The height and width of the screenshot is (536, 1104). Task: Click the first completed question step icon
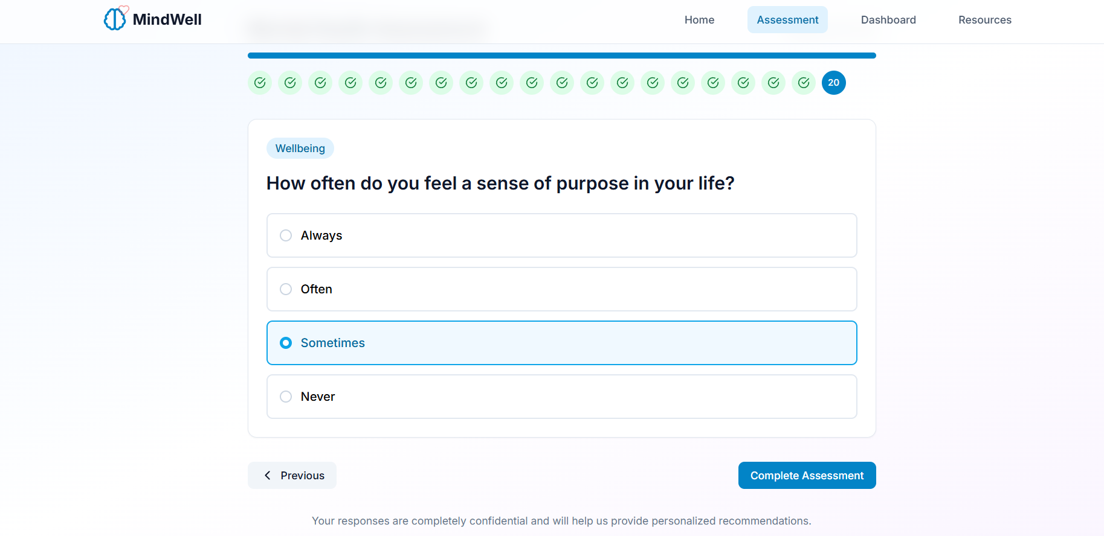click(x=260, y=83)
